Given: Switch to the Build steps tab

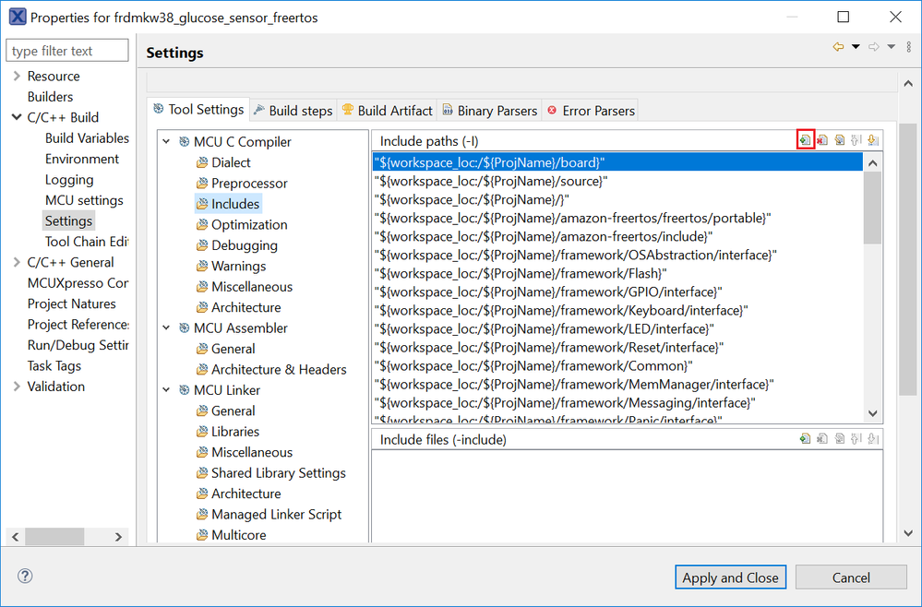Looking at the screenshot, I should tap(292, 111).
